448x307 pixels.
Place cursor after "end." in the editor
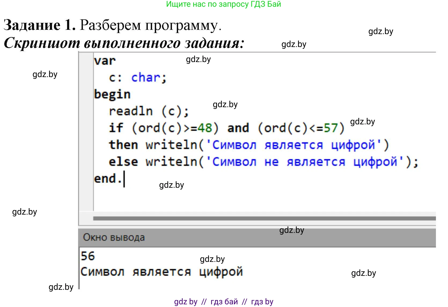click(124, 179)
